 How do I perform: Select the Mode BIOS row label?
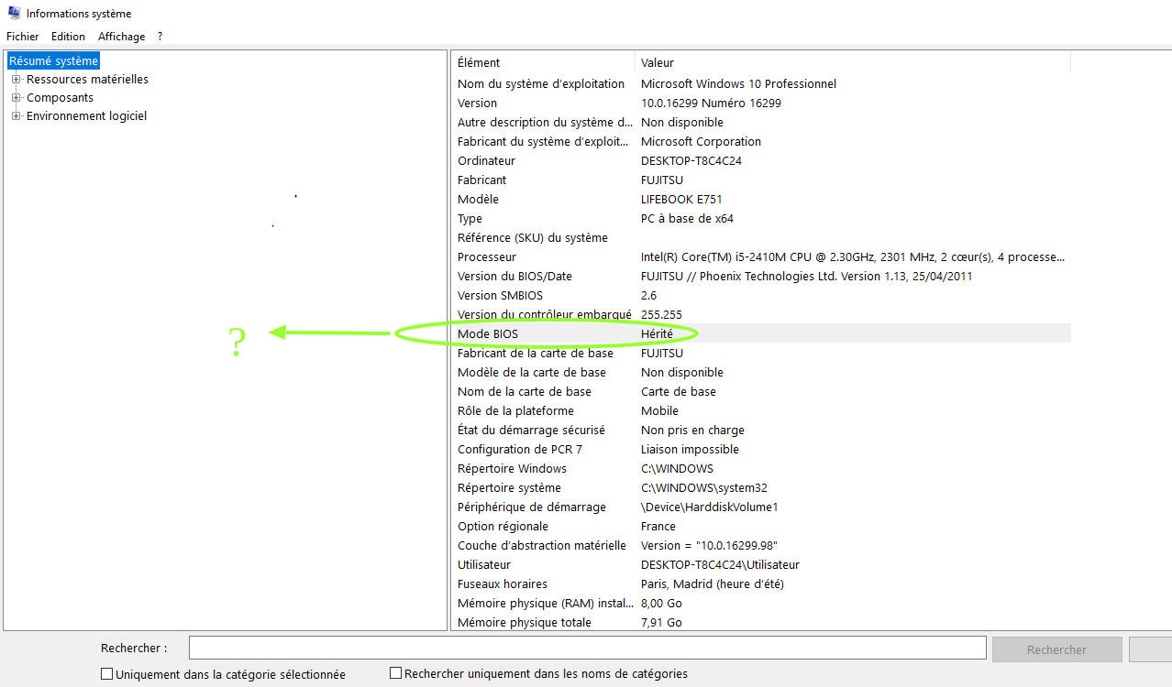click(x=487, y=334)
